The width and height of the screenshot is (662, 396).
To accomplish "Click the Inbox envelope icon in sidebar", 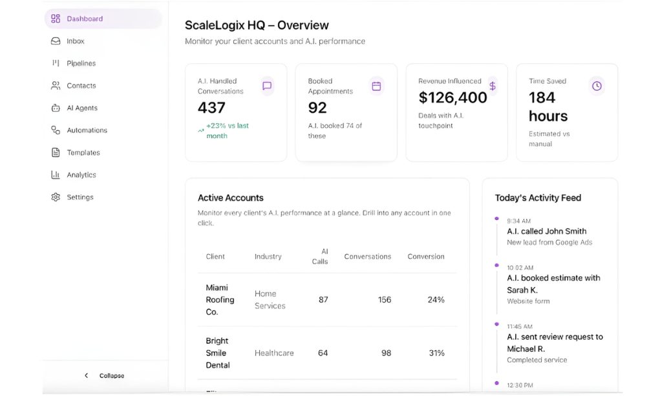I will [x=56, y=41].
